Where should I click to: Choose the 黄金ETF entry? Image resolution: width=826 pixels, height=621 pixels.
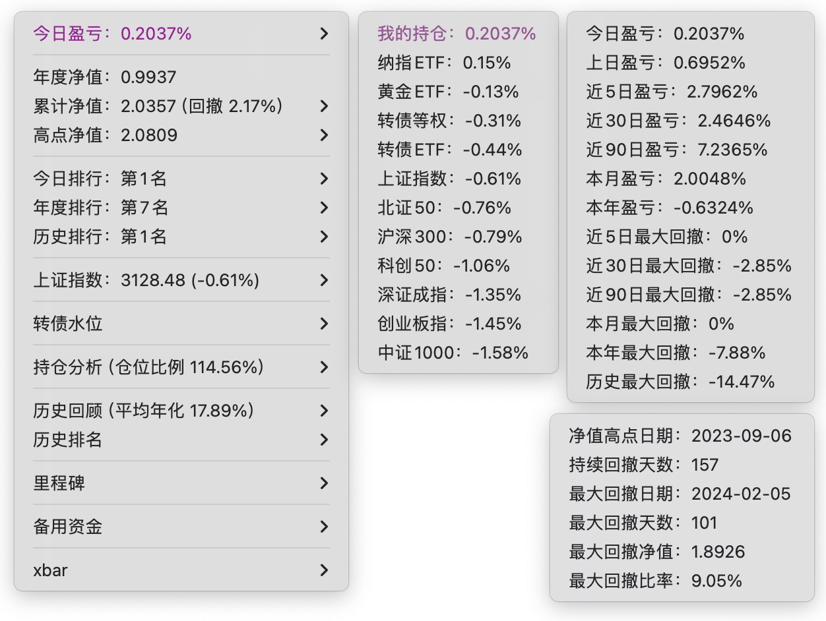point(448,92)
